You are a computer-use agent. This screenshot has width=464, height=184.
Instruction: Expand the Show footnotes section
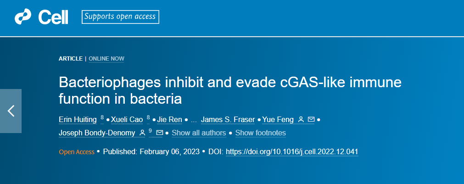(260, 133)
